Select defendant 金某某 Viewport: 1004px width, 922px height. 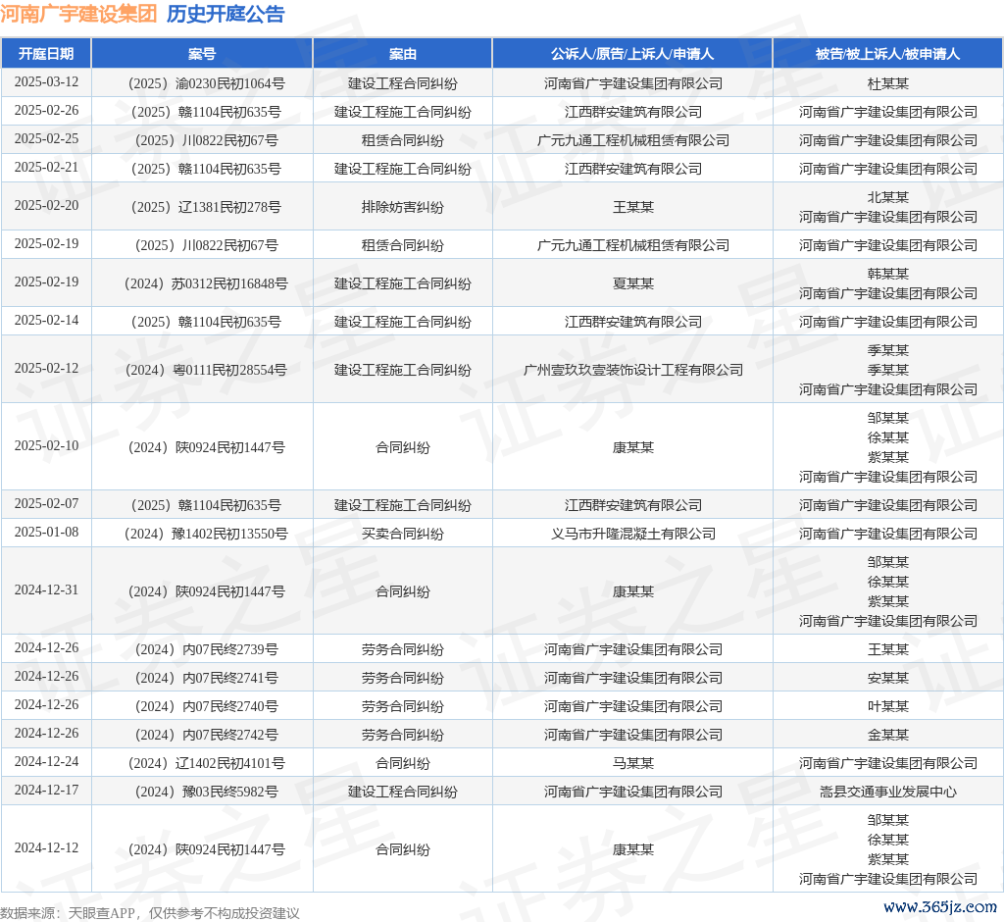[x=887, y=735]
